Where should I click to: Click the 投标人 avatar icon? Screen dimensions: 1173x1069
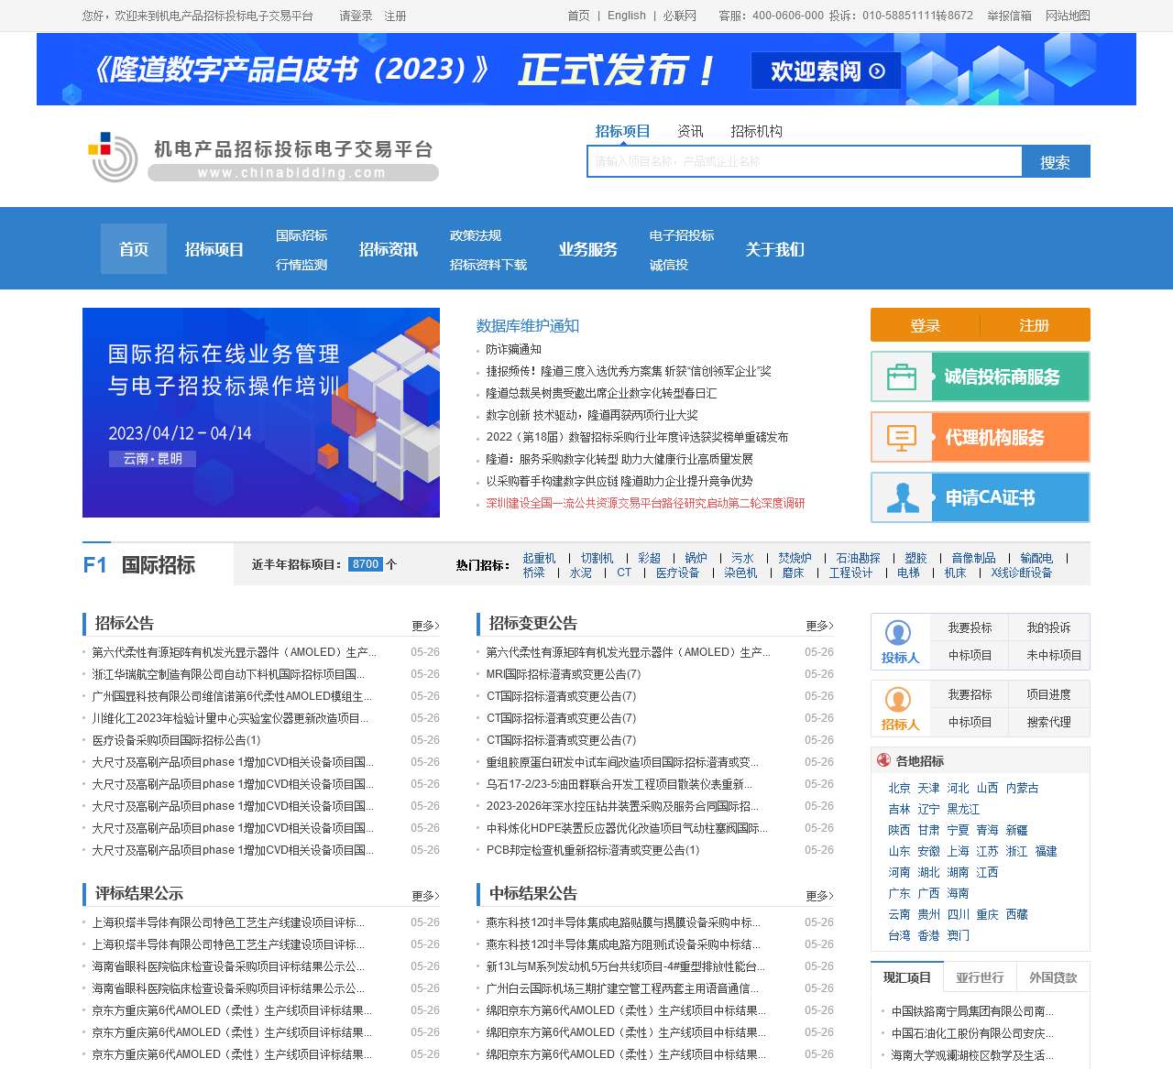(898, 632)
